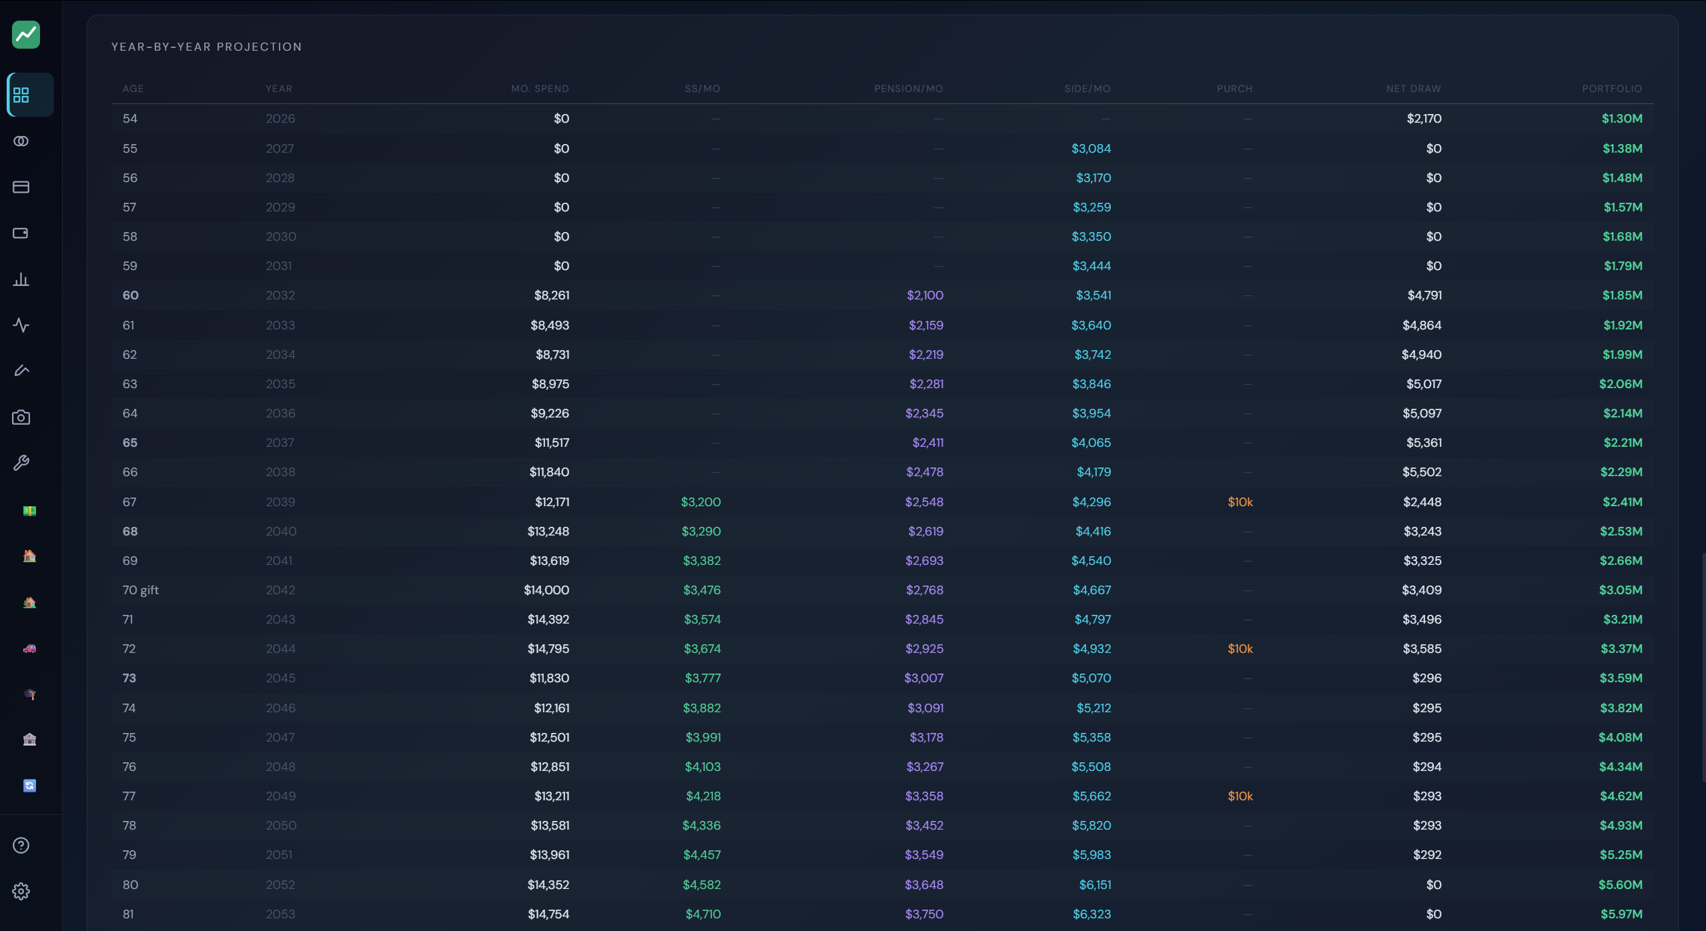Open help via question mark icon
Screen dimensions: 1706x931
(x=21, y=846)
